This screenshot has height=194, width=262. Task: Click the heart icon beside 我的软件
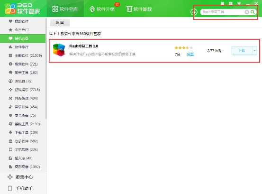pyautogui.click(x=10, y=21)
